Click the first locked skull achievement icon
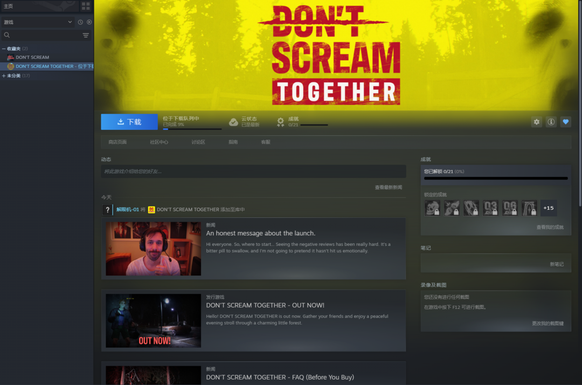Screen dimensions: 582x385 (432, 208)
